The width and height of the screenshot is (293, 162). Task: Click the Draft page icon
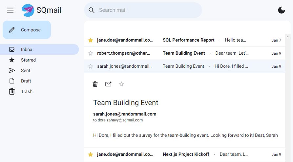[x=12, y=81]
